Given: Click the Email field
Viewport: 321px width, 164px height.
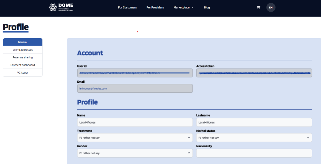Looking at the screenshot, I should tap(135, 88).
